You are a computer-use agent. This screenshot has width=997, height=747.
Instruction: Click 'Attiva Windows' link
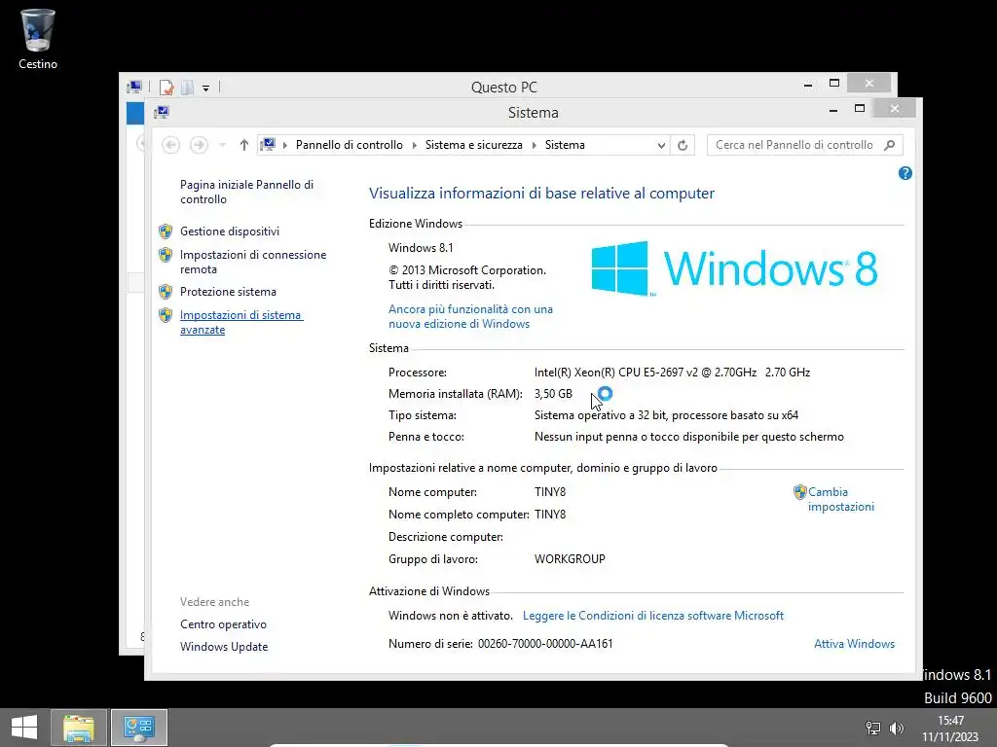(x=854, y=644)
